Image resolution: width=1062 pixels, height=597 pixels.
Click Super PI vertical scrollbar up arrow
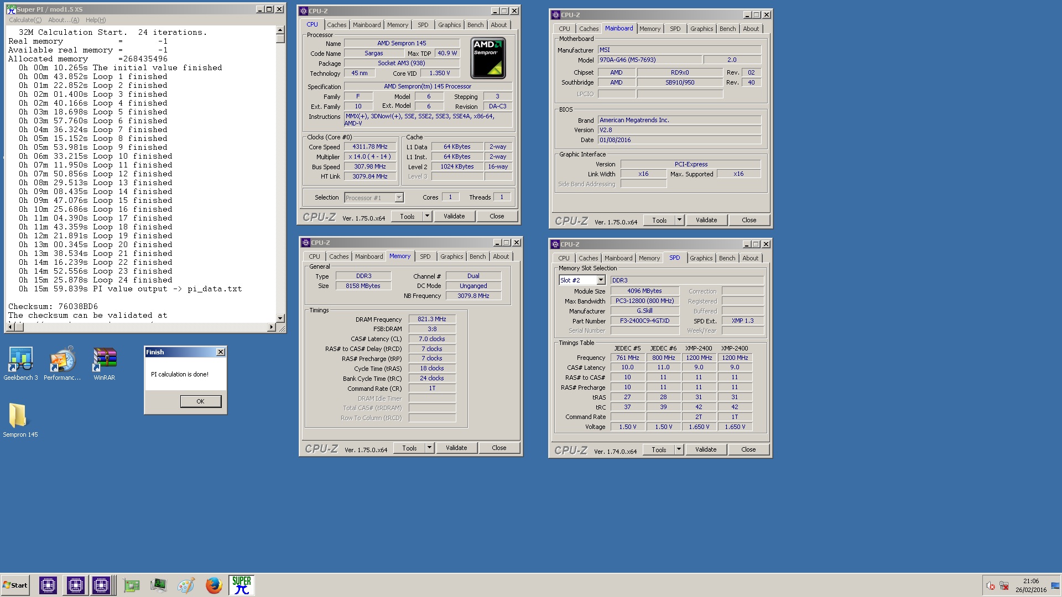(280, 30)
